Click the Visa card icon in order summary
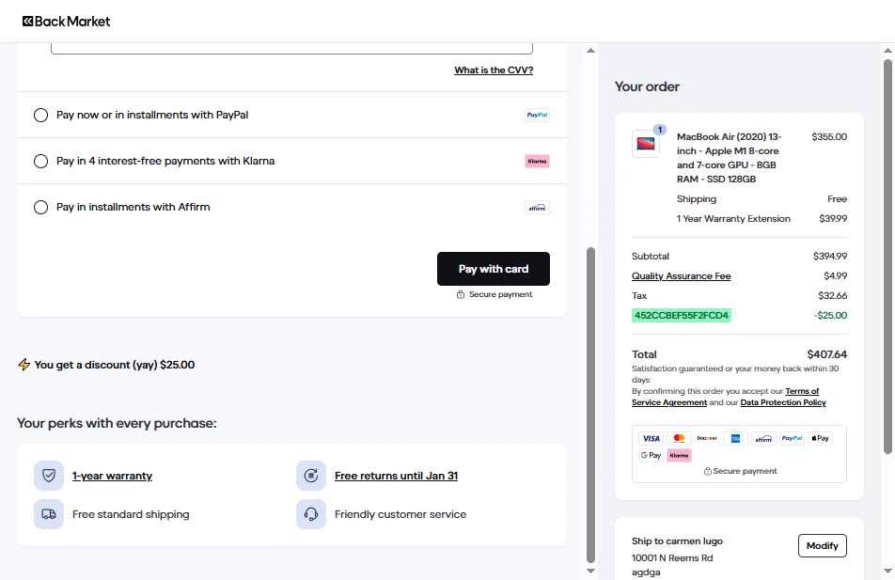Image resolution: width=895 pixels, height=580 pixels. point(651,438)
